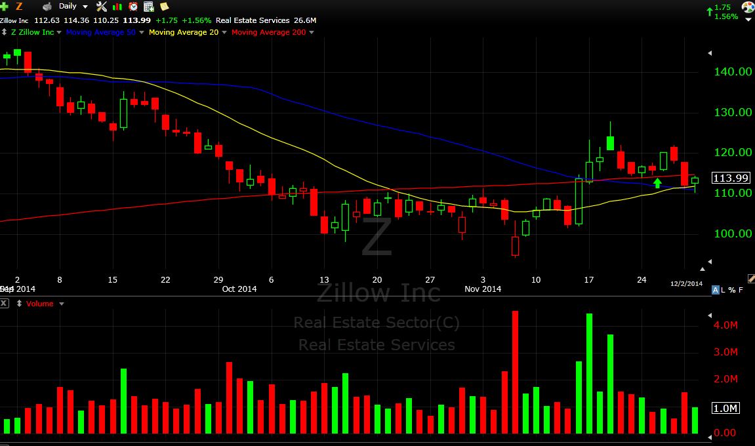This screenshot has width=755, height=446.
Task: Click the 2.0M volume axis label
Action: coord(725,379)
